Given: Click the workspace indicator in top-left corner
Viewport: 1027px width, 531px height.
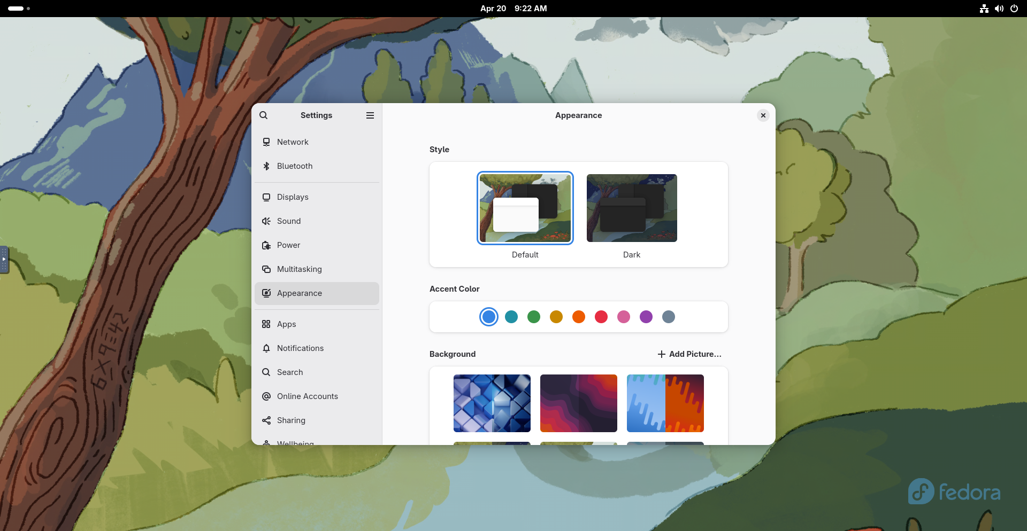Looking at the screenshot, I should click(x=19, y=9).
